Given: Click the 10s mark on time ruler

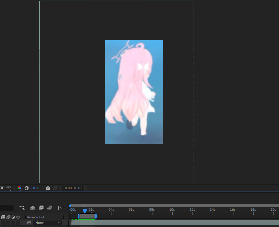Looking at the screenshot, I should [172, 209].
